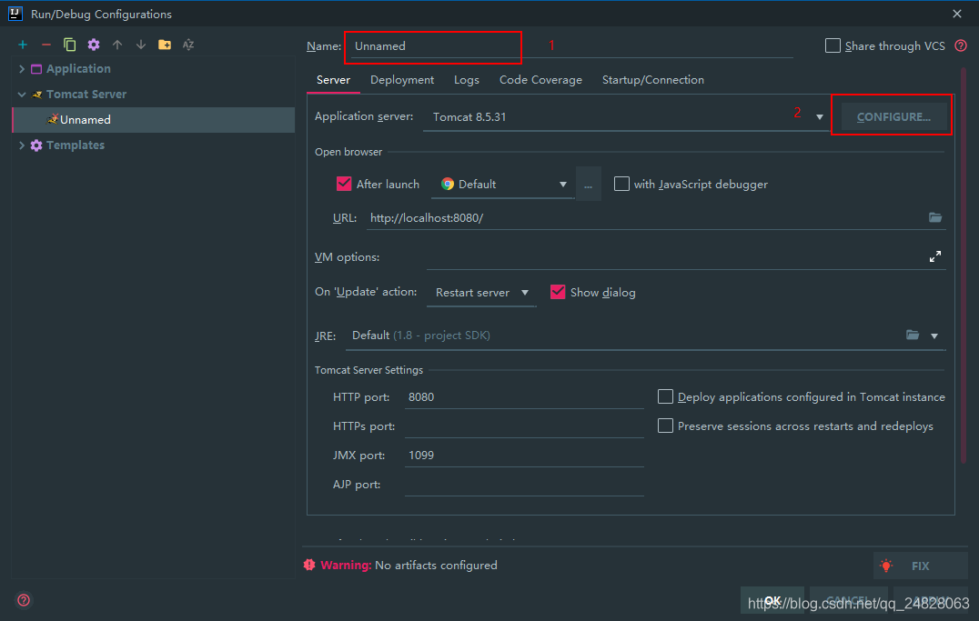Open the Application server dropdown
Viewport: 979px width, 621px height.
coord(819,116)
